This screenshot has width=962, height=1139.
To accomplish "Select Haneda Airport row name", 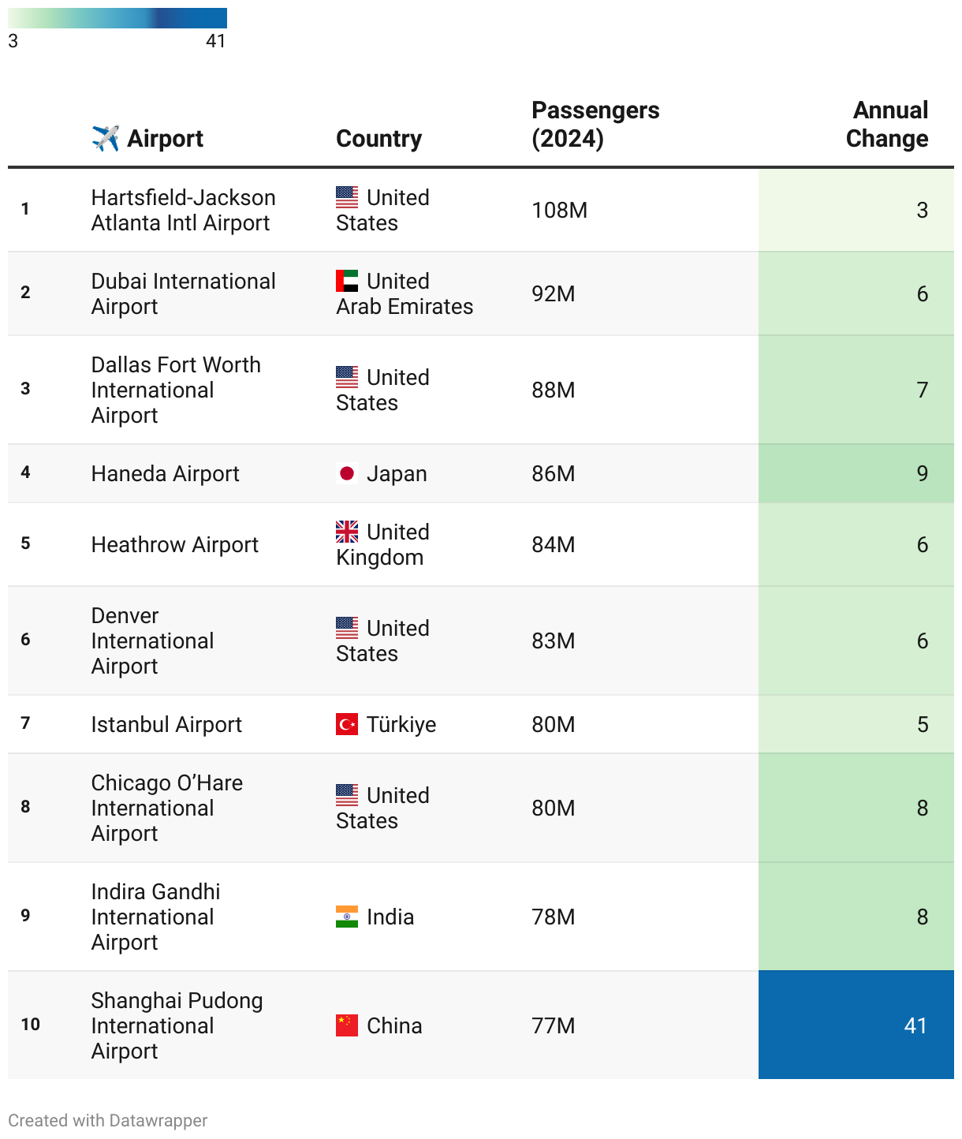I will (165, 473).
